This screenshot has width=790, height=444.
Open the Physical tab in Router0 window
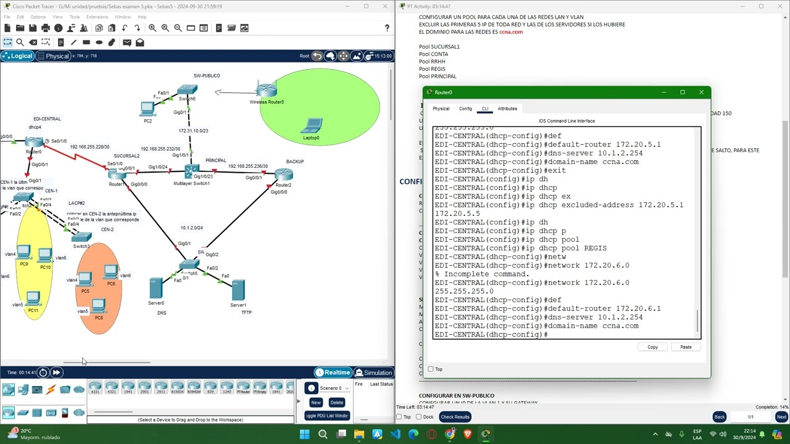(441, 109)
